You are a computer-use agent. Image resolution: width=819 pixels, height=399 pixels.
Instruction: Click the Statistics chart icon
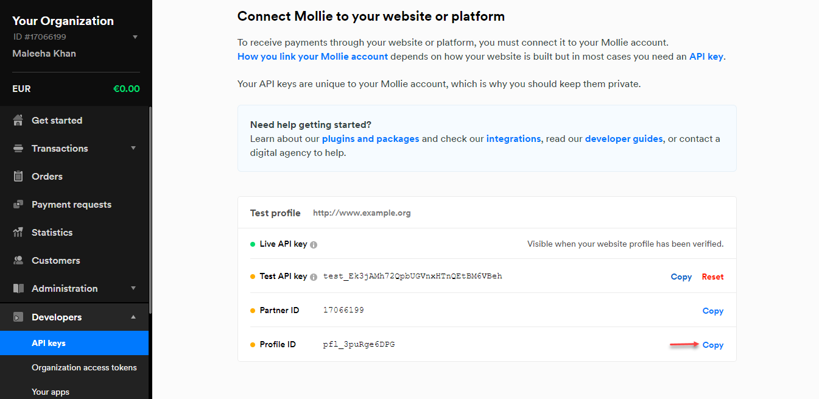(x=18, y=232)
